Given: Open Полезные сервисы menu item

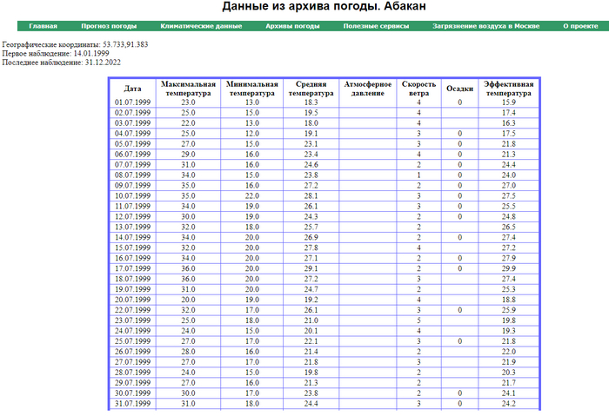Looking at the screenshot, I should [376, 26].
